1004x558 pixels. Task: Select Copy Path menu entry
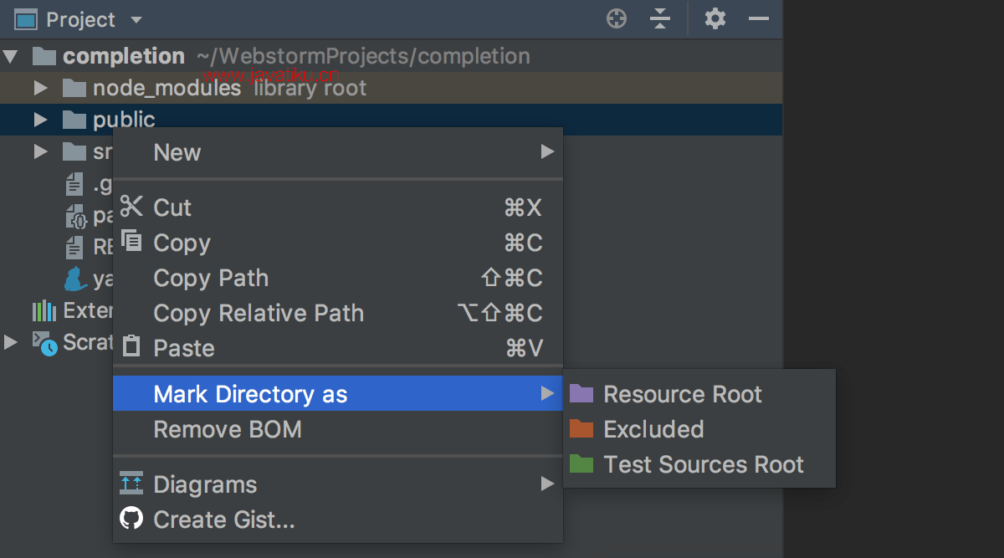click(x=338, y=278)
